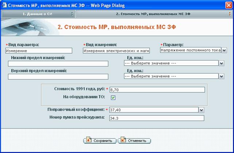Image resolution: width=234 pixels, height=153 pixels.
Task: Expand the 'Поправочный коэффициент' dropdown arrow
Action: [x=201, y=110]
